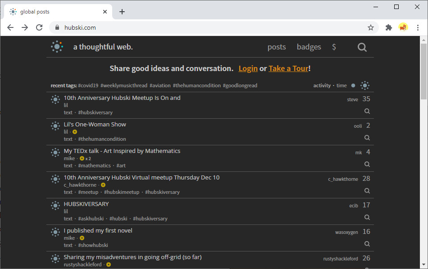Open the #askhubski tag
Viewport: 428px width, 269px height.
tap(91, 219)
